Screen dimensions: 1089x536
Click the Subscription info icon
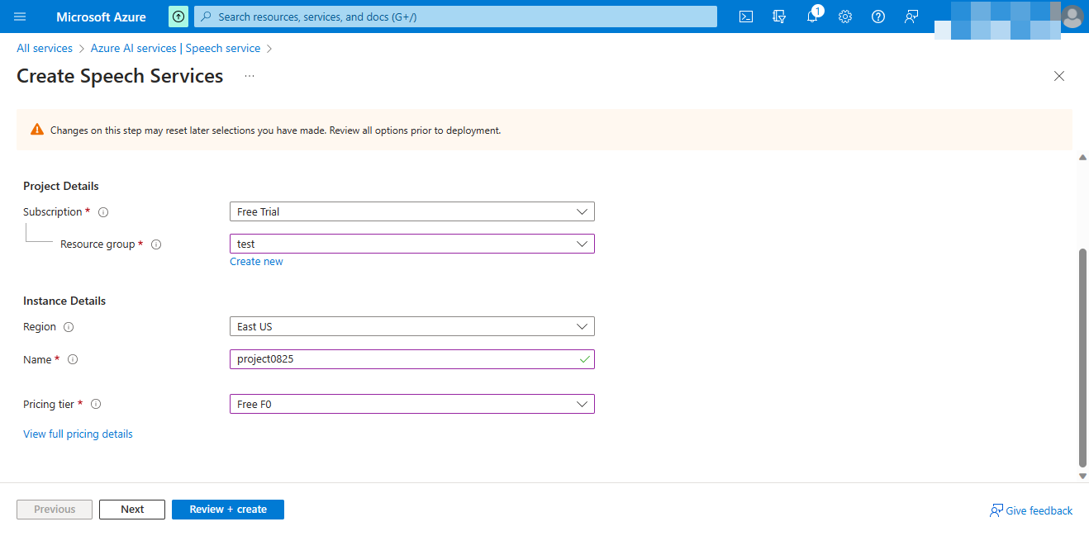[102, 211]
